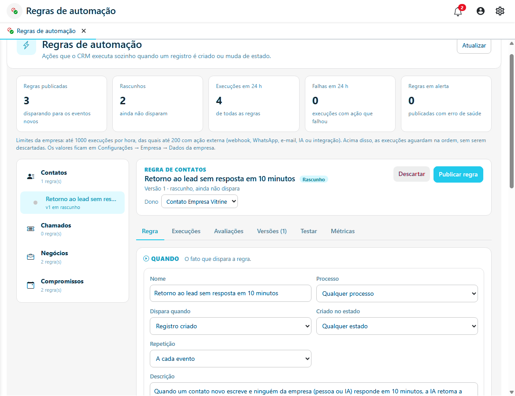
Task: Open the Dispara quando dropdown
Action: tap(230, 326)
